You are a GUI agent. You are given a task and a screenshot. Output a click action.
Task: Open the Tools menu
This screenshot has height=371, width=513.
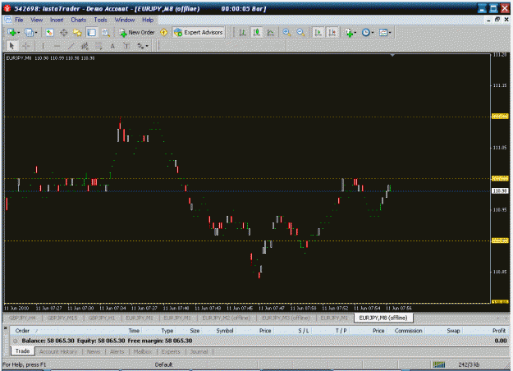100,20
